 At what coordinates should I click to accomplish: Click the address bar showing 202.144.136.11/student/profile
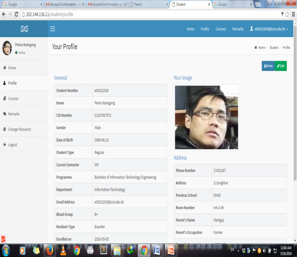tap(136, 14)
